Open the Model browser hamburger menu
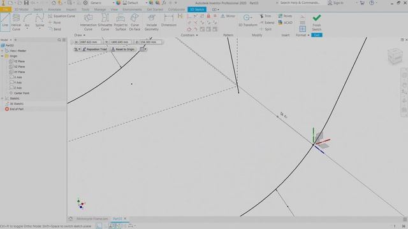 (64, 39)
